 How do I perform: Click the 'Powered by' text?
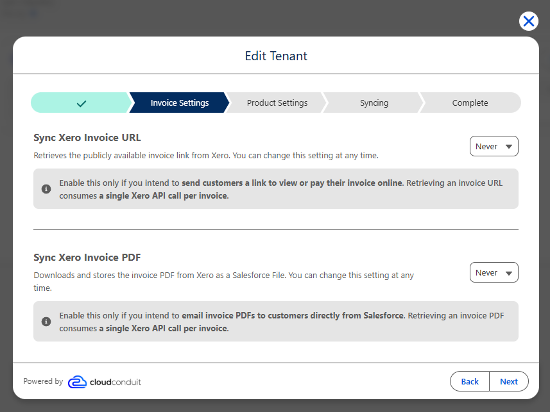coord(43,381)
